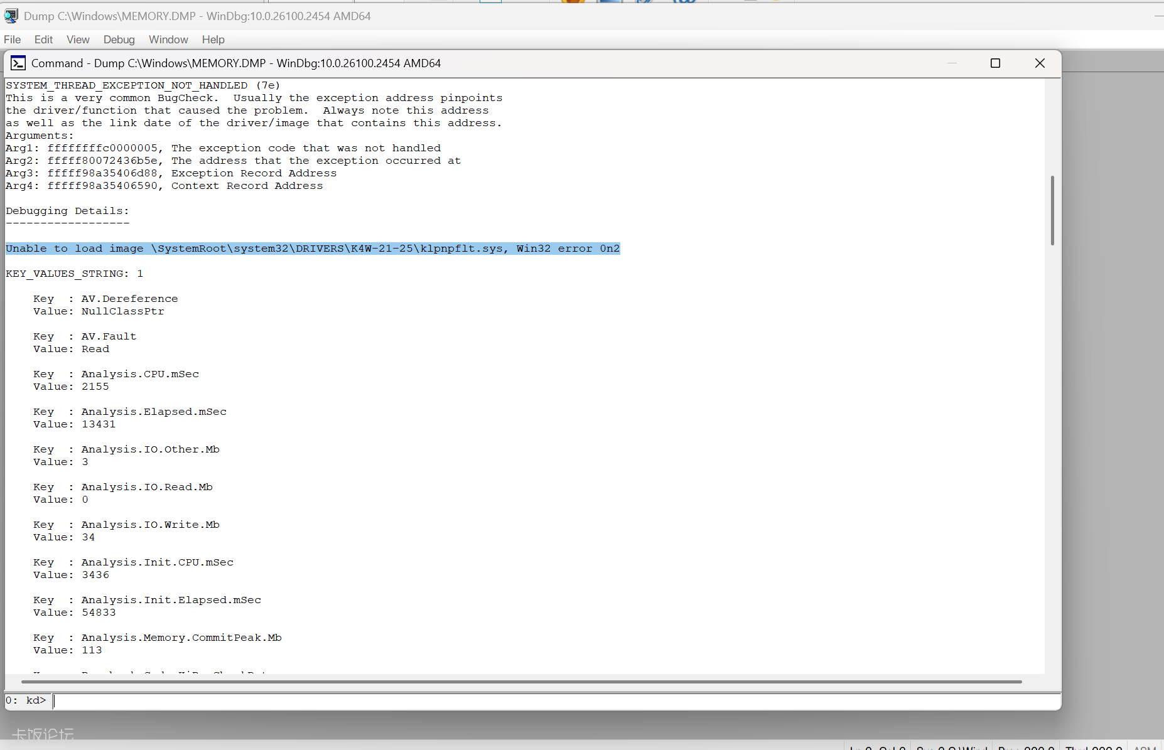Click the Arg2 exception address line
Viewport: 1164px width, 750px height.
click(x=234, y=161)
